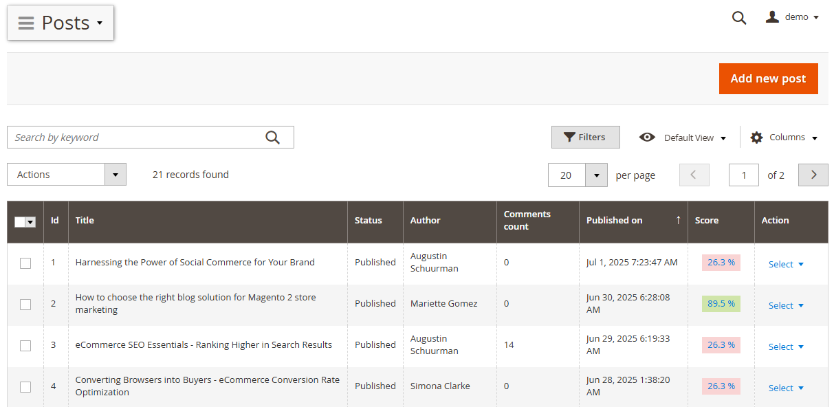Go to next page with right chevron
Screen dimensions: 834x407
tap(813, 175)
